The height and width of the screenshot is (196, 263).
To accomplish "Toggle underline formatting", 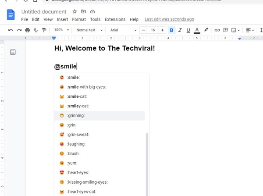I will (x=188, y=30).
